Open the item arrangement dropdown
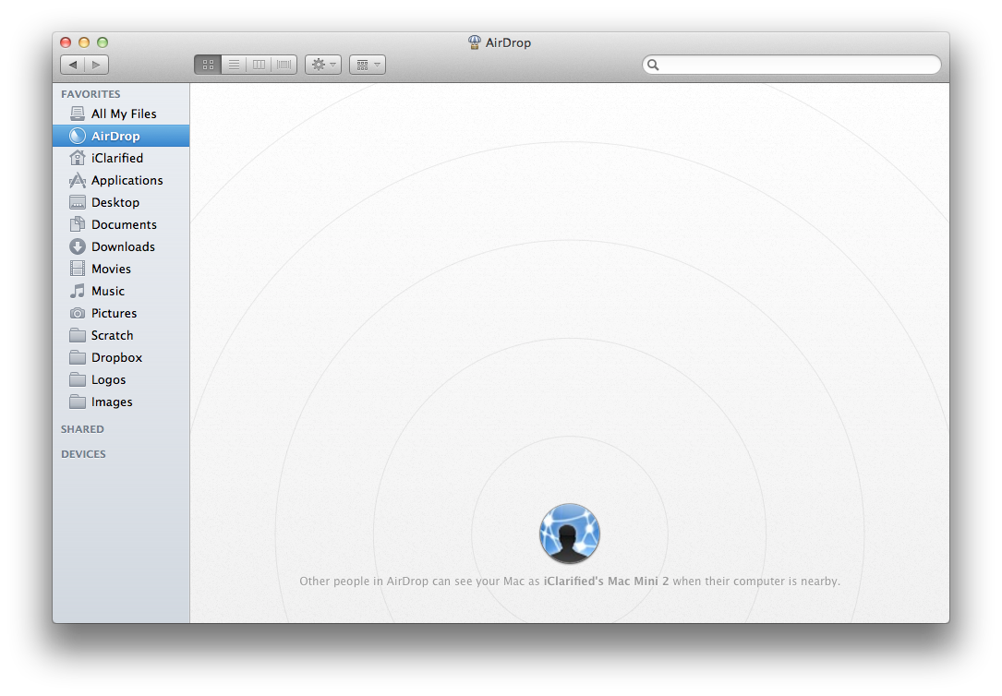 coord(368,65)
